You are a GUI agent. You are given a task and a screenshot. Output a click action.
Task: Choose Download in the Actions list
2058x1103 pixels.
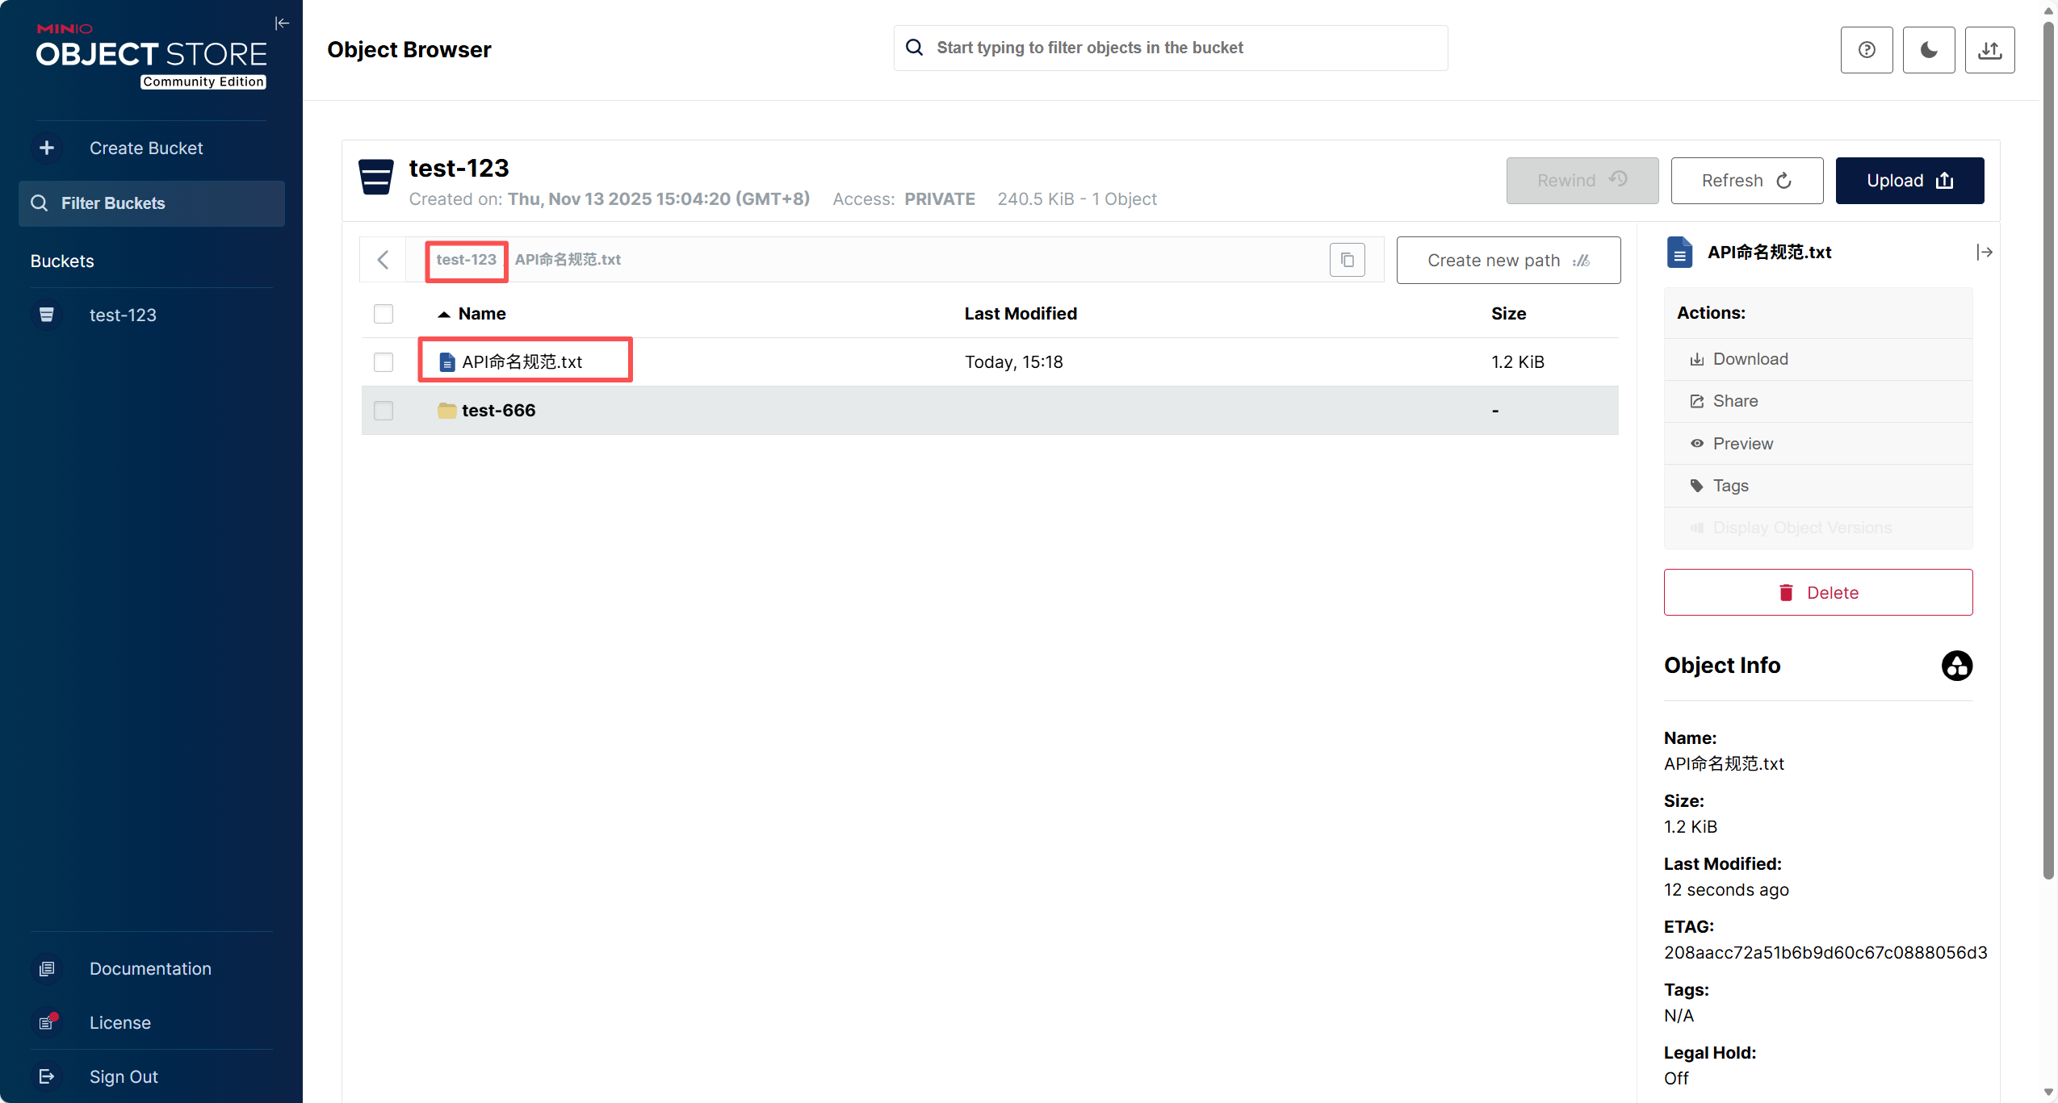pos(1750,359)
